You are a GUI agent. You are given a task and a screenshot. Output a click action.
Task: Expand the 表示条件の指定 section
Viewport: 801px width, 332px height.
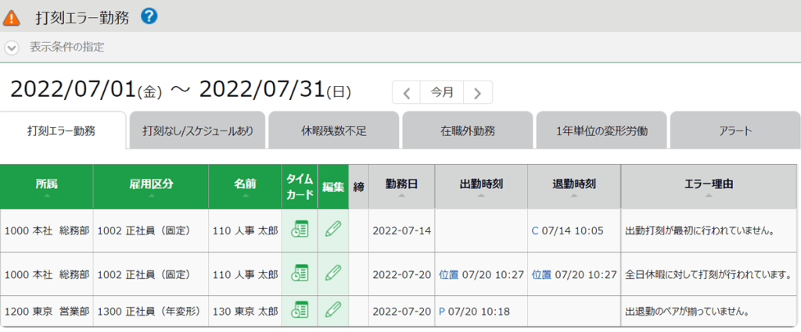tap(12, 47)
